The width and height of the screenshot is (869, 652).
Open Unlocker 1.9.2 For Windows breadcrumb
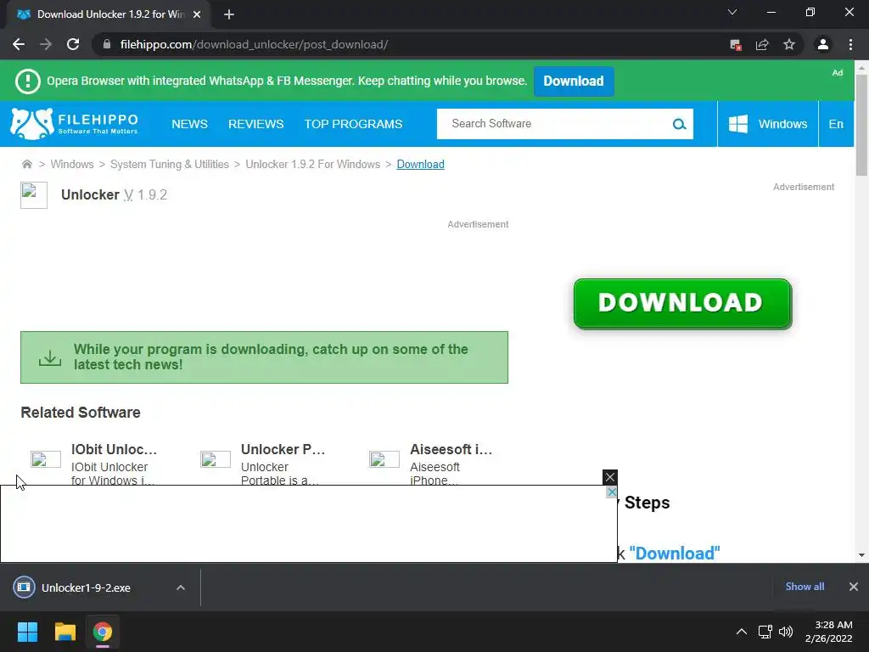[x=312, y=164]
